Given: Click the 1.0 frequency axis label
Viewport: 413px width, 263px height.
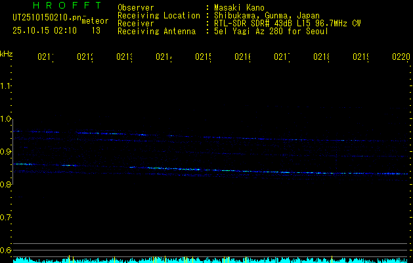Looking at the screenshot, I should click(5, 119).
